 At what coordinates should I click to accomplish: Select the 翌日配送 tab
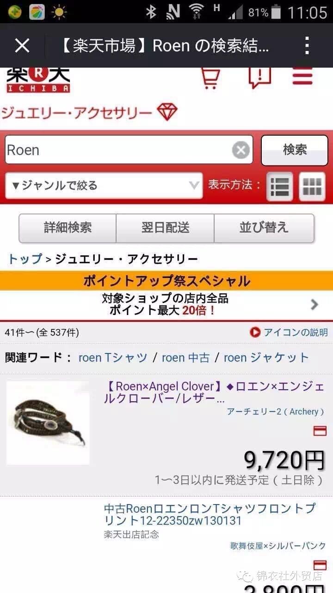[x=165, y=227]
